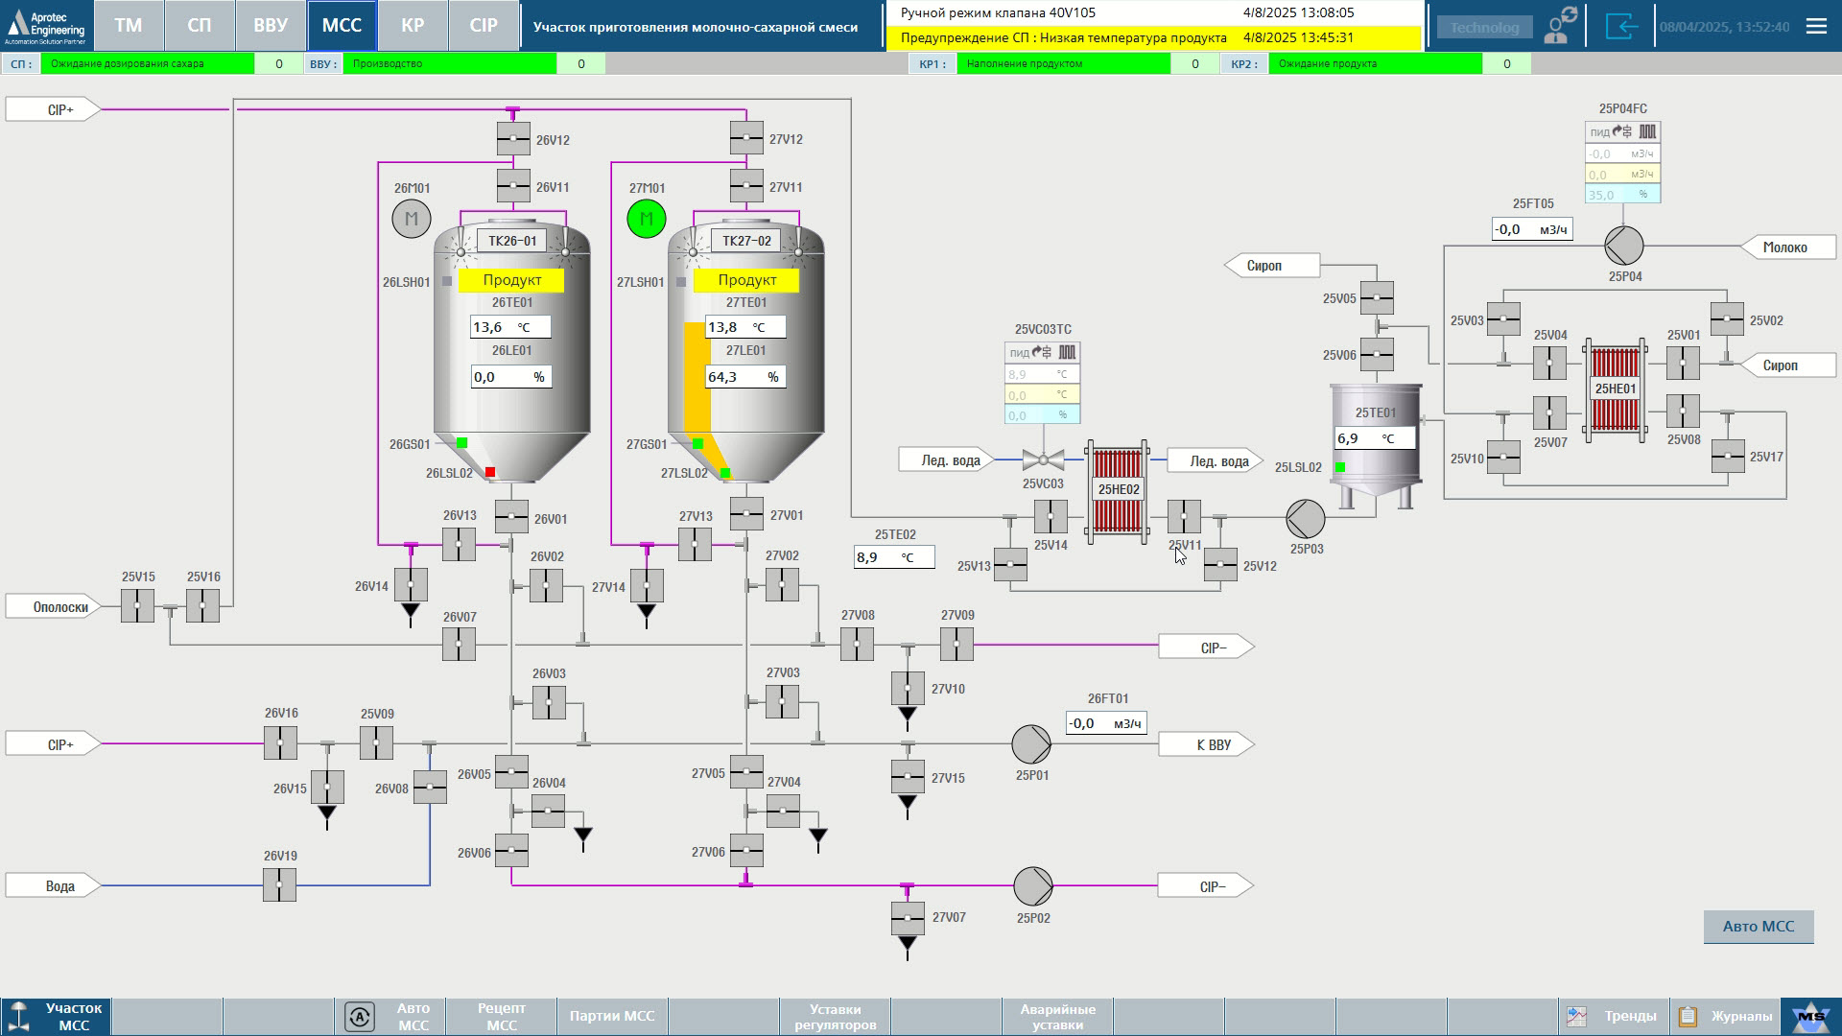Click the heat exchanger 25HE01 icon

[1616, 389]
